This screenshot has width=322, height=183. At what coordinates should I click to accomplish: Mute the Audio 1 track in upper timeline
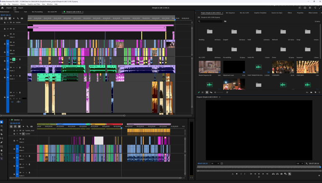pos(14,60)
